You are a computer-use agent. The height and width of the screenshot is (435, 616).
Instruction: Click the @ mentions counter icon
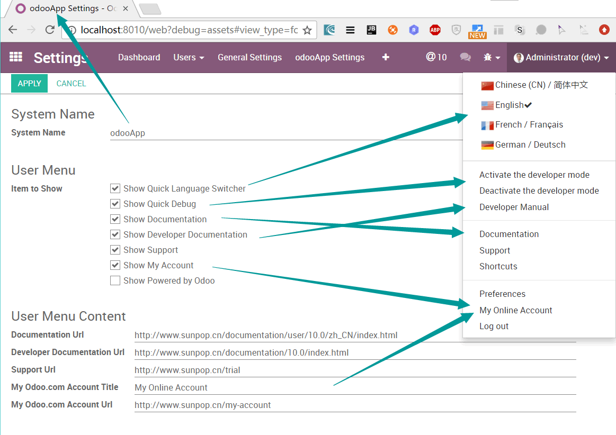pos(436,57)
